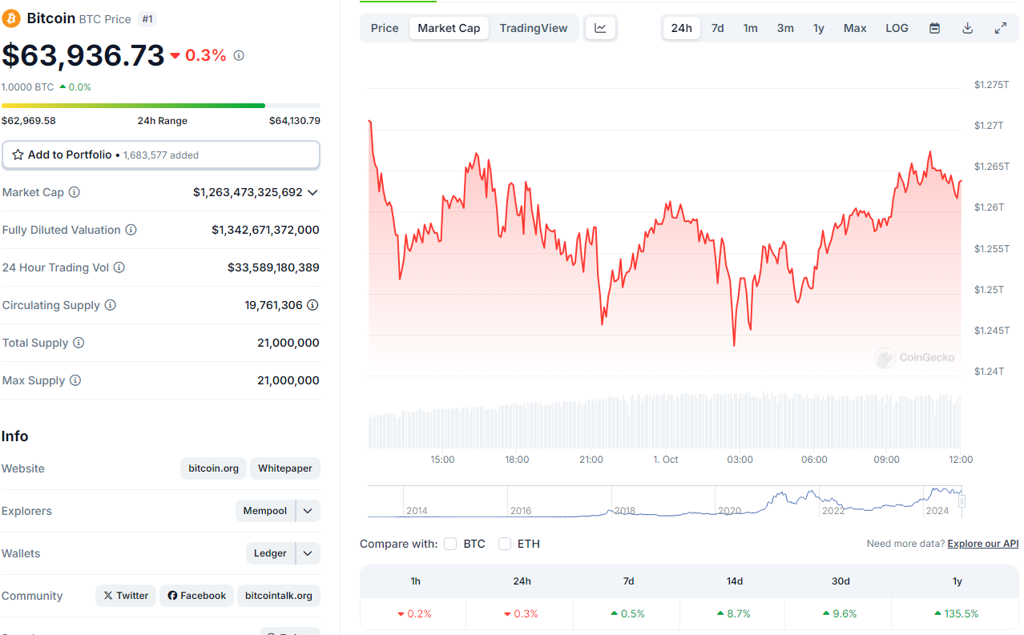The height and width of the screenshot is (635, 1024).
Task: Select the 1m time range
Action: click(x=750, y=28)
